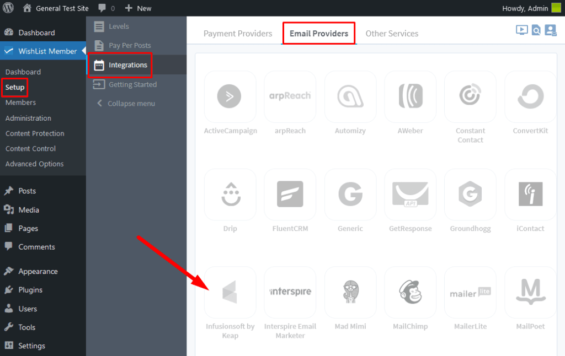
Task: Click the WordPress logo in admin bar
Action: click(8, 8)
